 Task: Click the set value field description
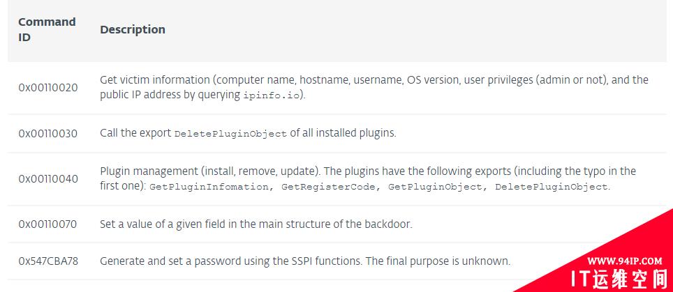[x=256, y=224]
